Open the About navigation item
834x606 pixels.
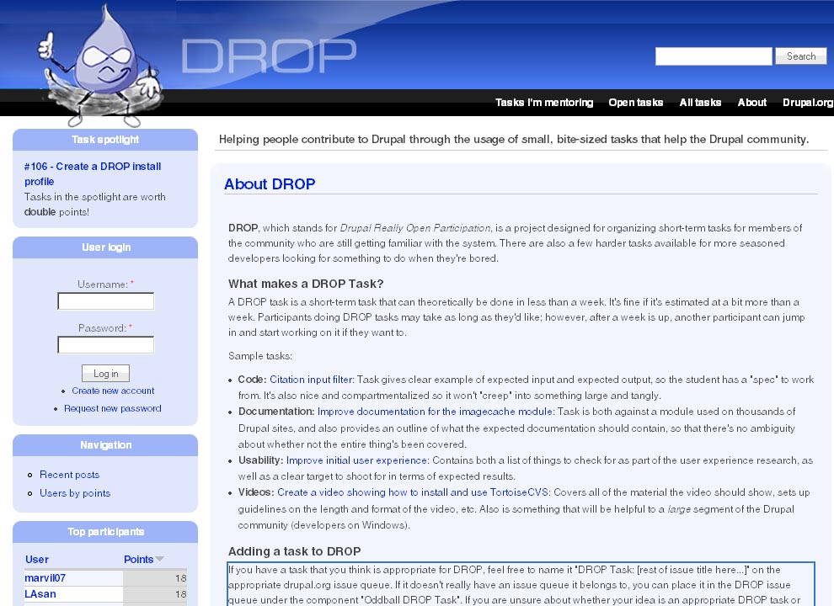click(x=751, y=102)
